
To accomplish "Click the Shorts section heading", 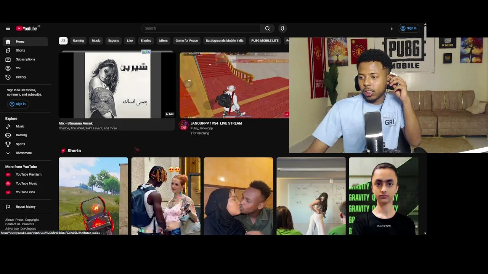I will pos(74,151).
